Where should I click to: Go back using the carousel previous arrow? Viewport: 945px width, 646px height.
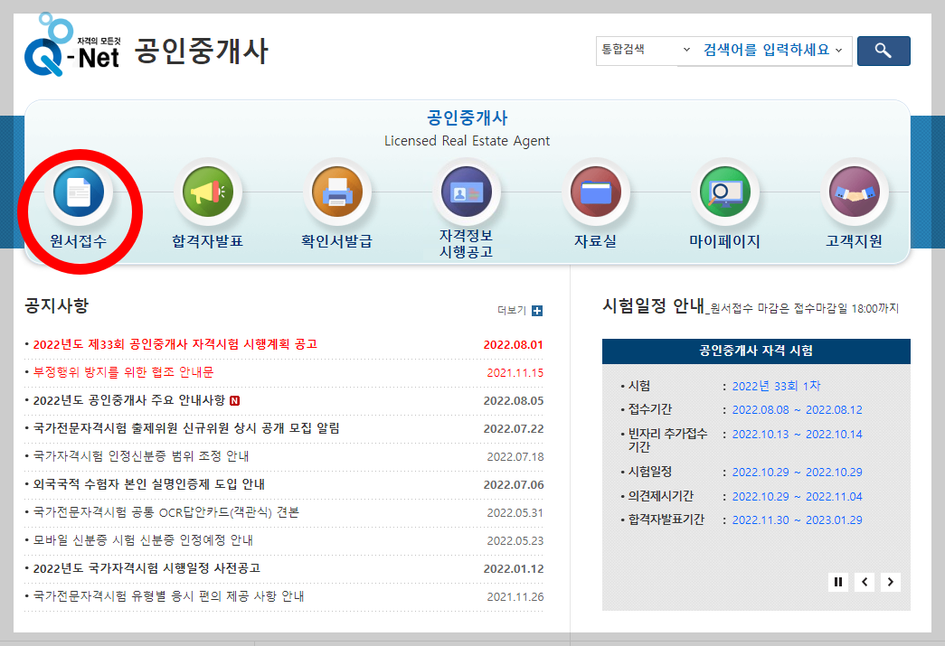[864, 582]
